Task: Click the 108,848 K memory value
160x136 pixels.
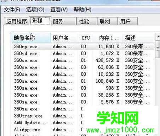Action: [107, 81]
